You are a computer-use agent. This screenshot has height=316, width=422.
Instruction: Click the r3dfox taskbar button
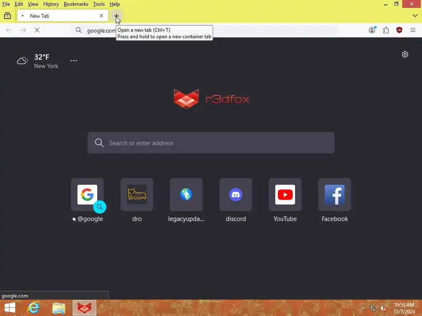pos(84,308)
